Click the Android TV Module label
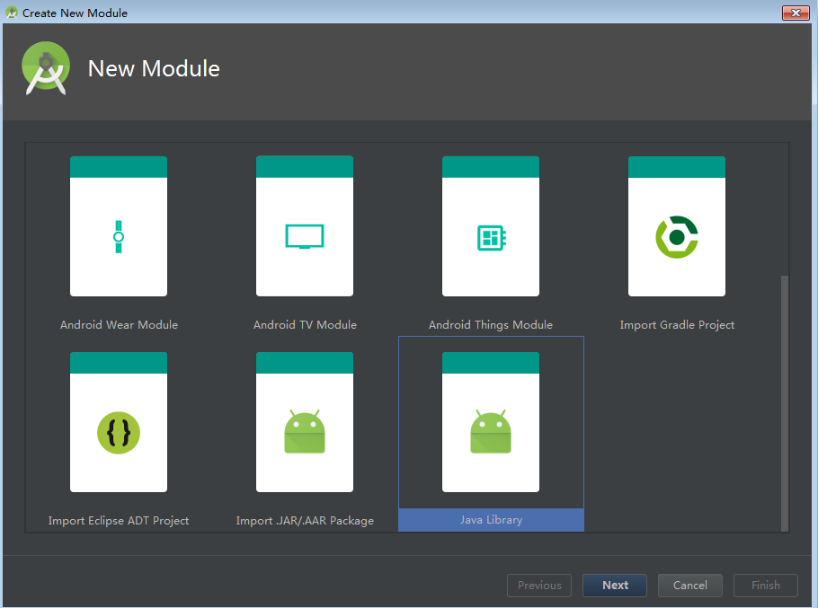The height and width of the screenshot is (608, 818). [x=306, y=324]
